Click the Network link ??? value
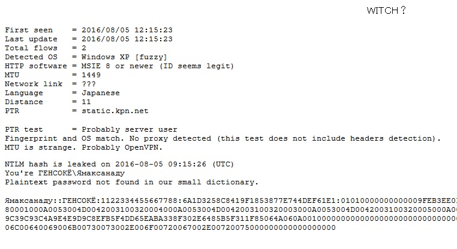Screen dimensions: 457x249 click(89, 84)
